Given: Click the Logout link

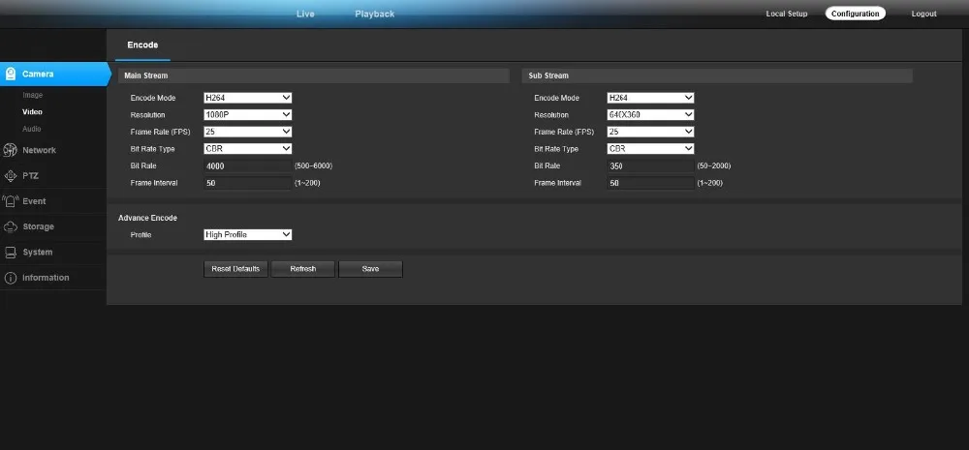Looking at the screenshot, I should 923,14.
